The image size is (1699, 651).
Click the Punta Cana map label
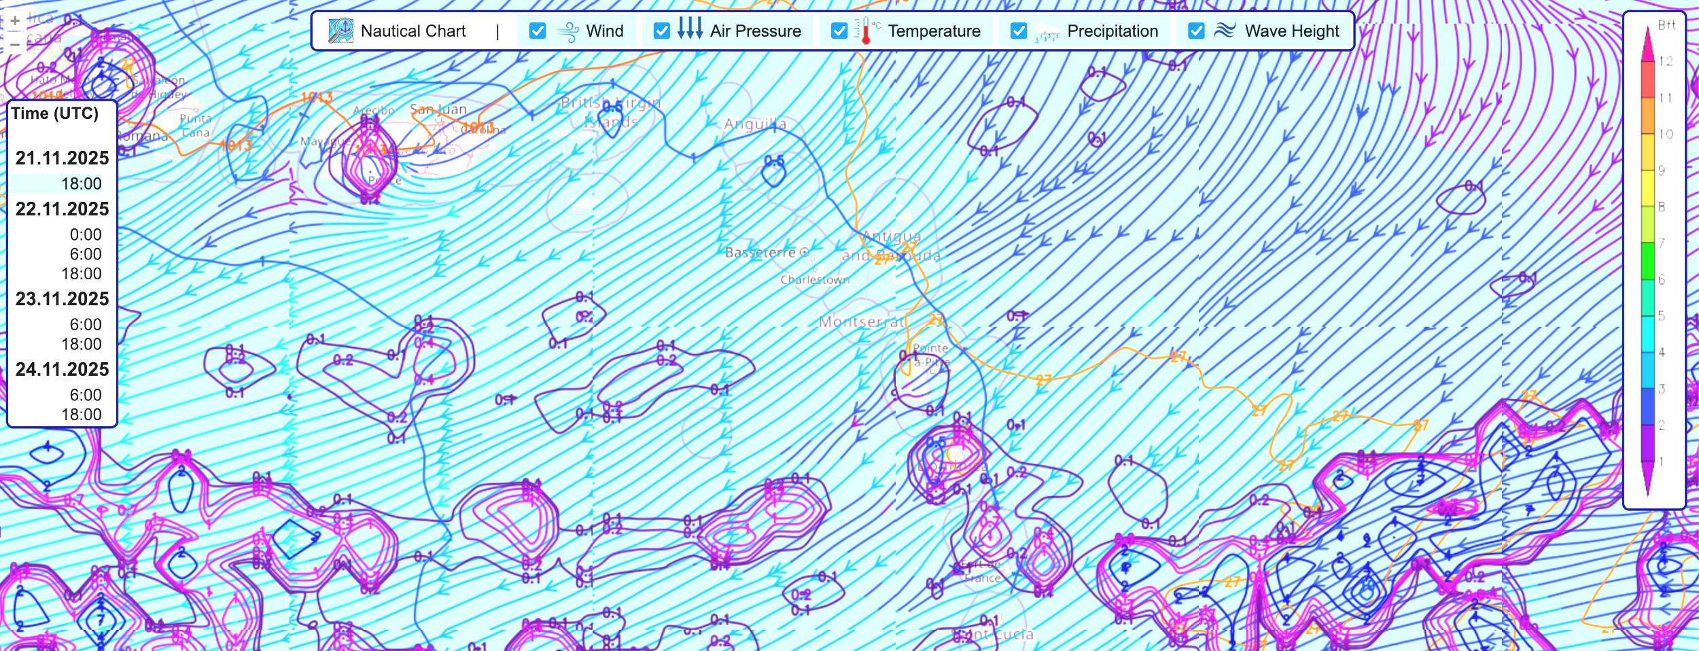coord(196,126)
